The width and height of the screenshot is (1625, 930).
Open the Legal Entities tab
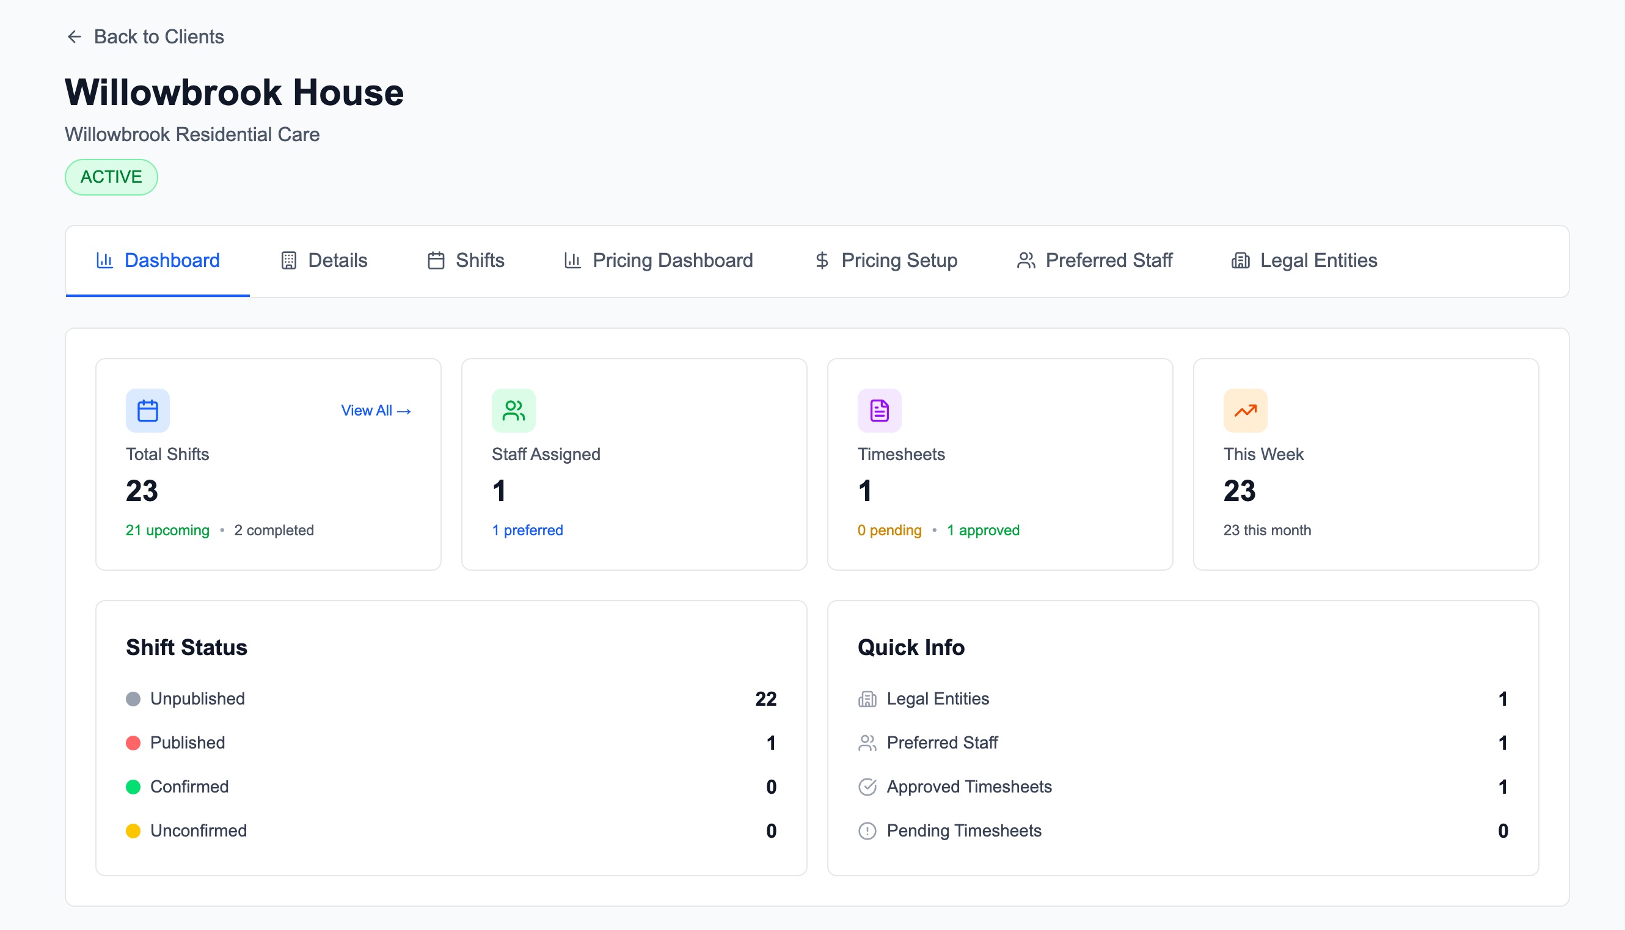point(1304,260)
